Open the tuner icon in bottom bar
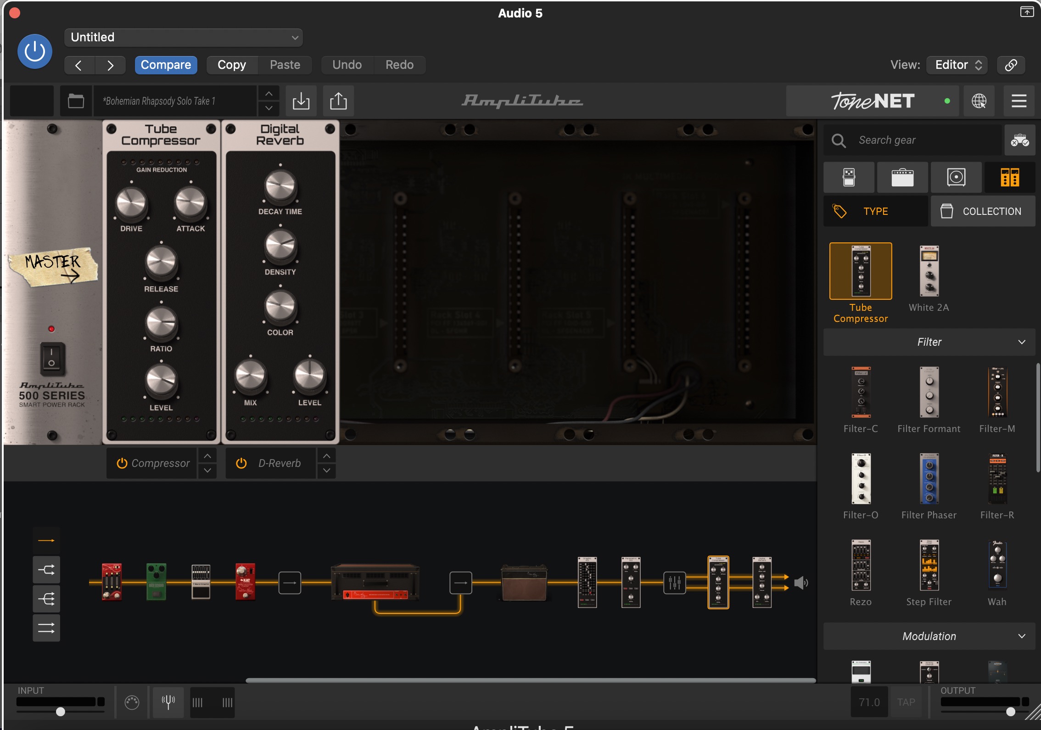Viewport: 1041px width, 730px height. [168, 702]
